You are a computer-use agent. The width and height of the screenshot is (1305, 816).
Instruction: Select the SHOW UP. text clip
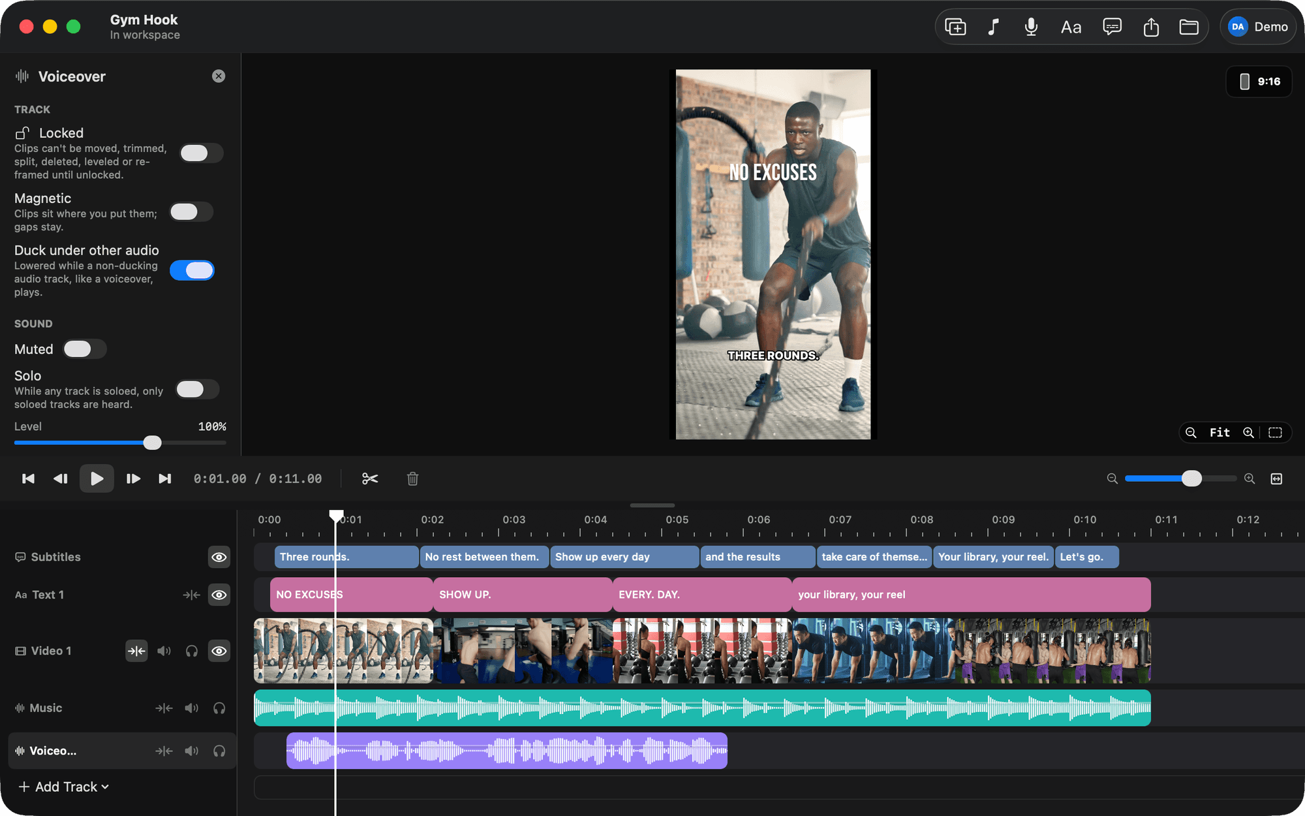point(523,595)
